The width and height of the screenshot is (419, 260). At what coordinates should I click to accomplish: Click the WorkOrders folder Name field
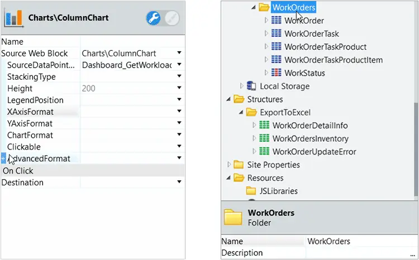[361, 241]
